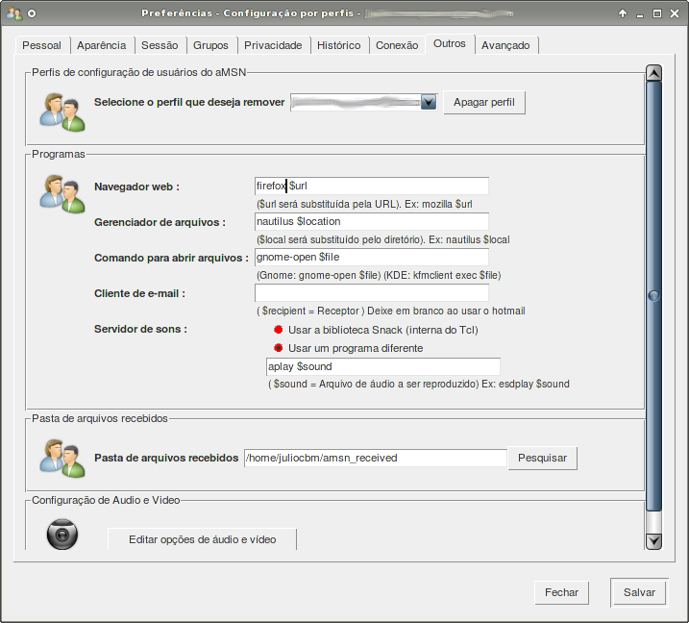Click the 'Servidor de sons :' label
The width and height of the screenshot is (689, 623).
140,329
